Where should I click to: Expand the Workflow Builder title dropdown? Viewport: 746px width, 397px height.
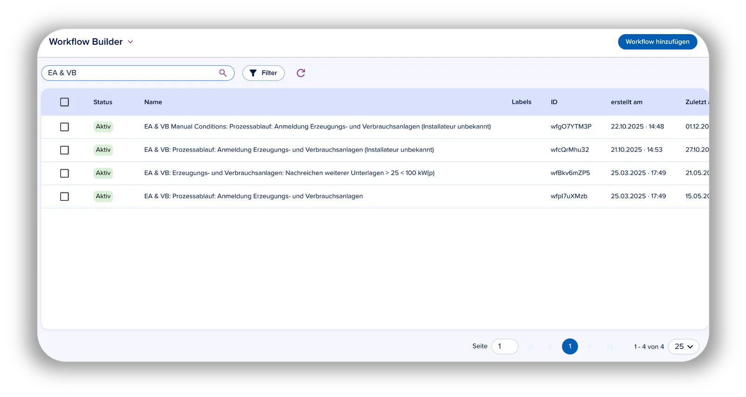click(x=131, y=42)
